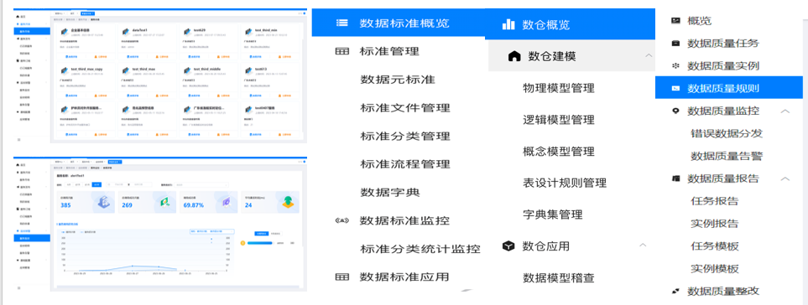This screenshot has width=808, height=305.
Task: Open 数据模型稽查
Action: pos(559,278)
